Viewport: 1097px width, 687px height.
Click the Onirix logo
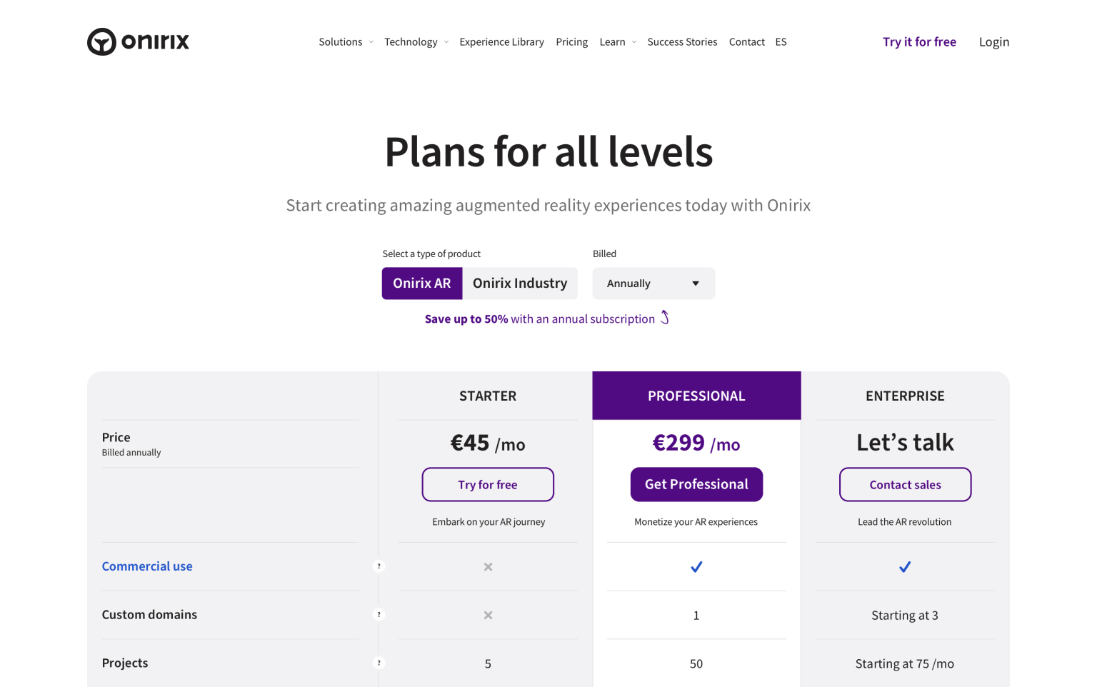138,41
